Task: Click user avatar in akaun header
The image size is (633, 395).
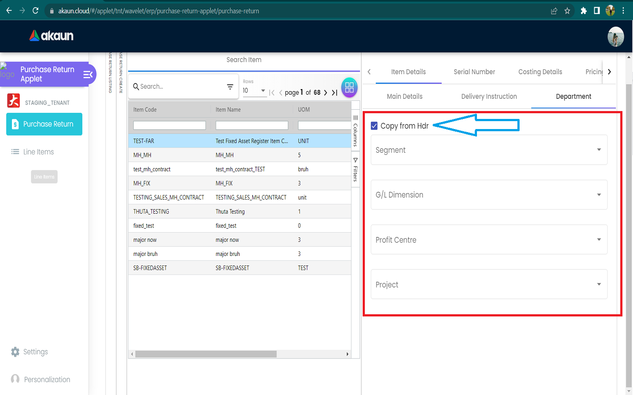Action: 615,37
